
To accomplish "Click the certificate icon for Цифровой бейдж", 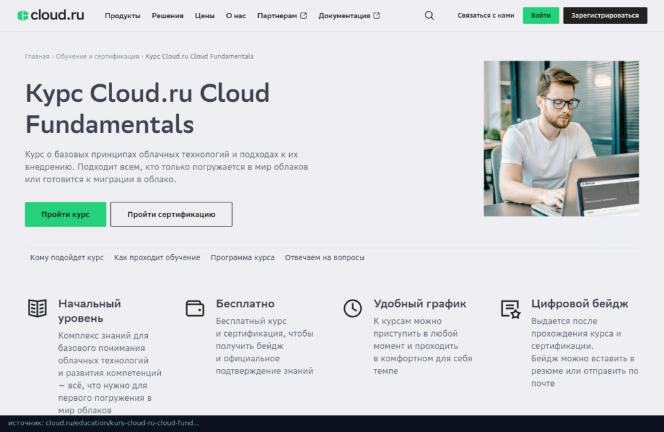I will click(510, 309).
